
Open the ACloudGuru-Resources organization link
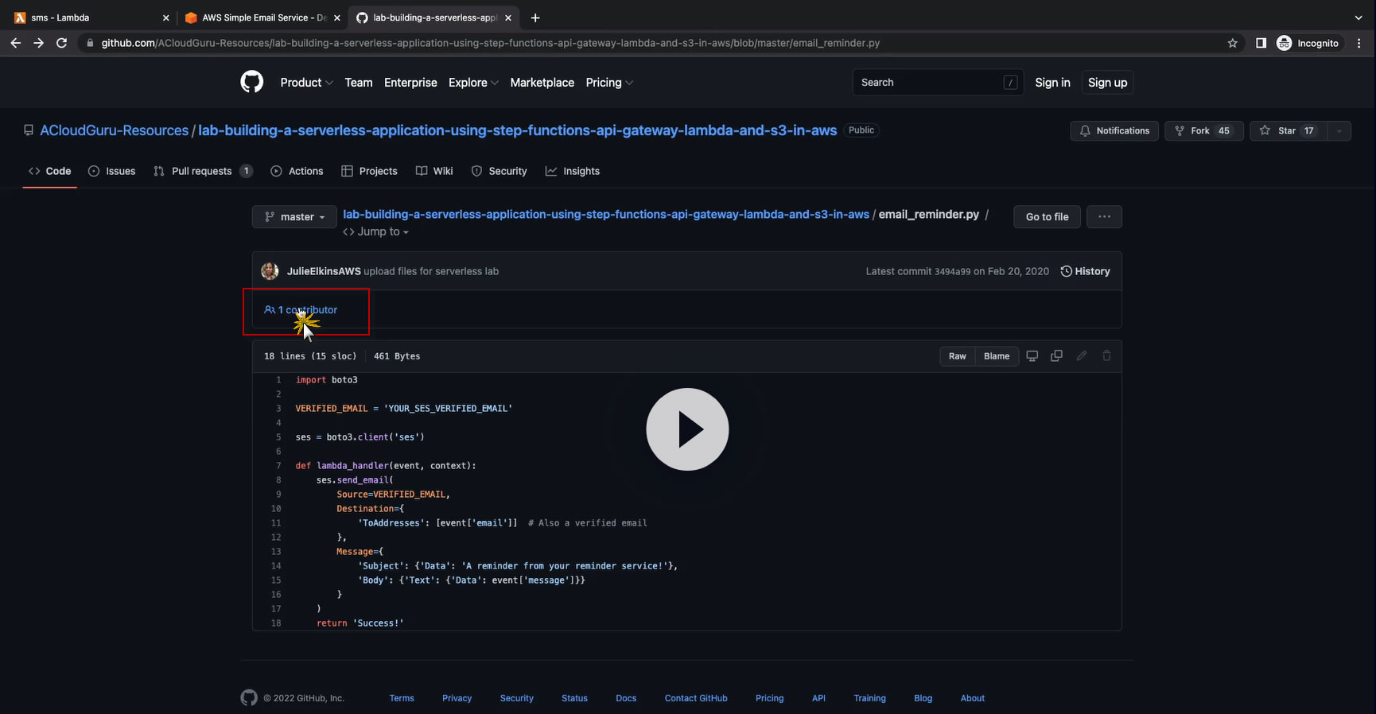(x=115, y=130)
